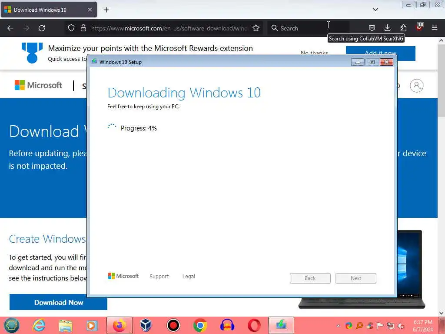The width and height of the screenshot is (445, 334).
Task: Minimize the Windows 10 Setup window
Action: click(x=358, y=62)
